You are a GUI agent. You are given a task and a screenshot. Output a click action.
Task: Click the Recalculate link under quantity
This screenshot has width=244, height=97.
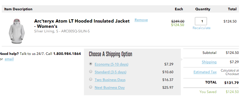pos(201,28)
